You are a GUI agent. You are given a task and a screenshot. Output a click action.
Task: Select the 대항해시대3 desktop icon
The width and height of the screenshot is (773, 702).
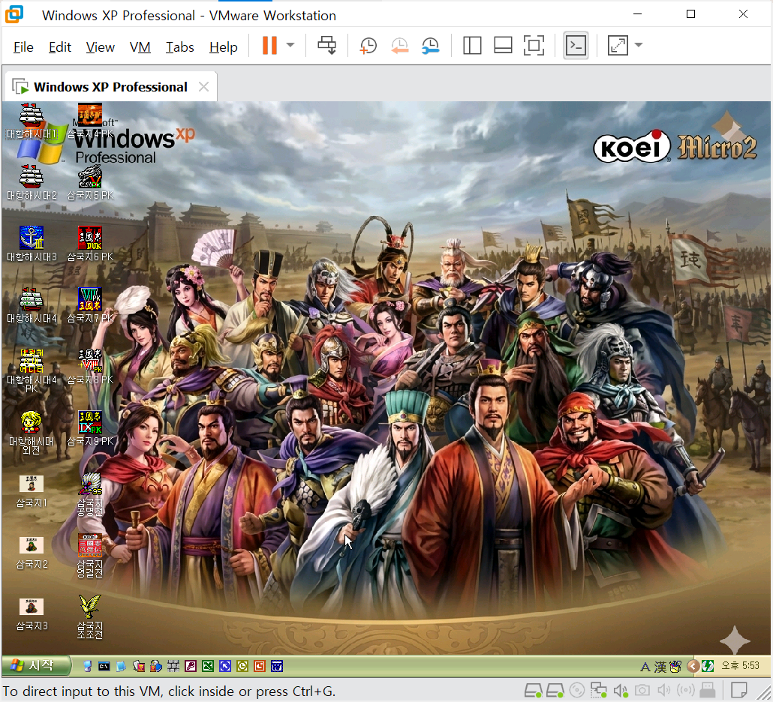click(32, 244)
